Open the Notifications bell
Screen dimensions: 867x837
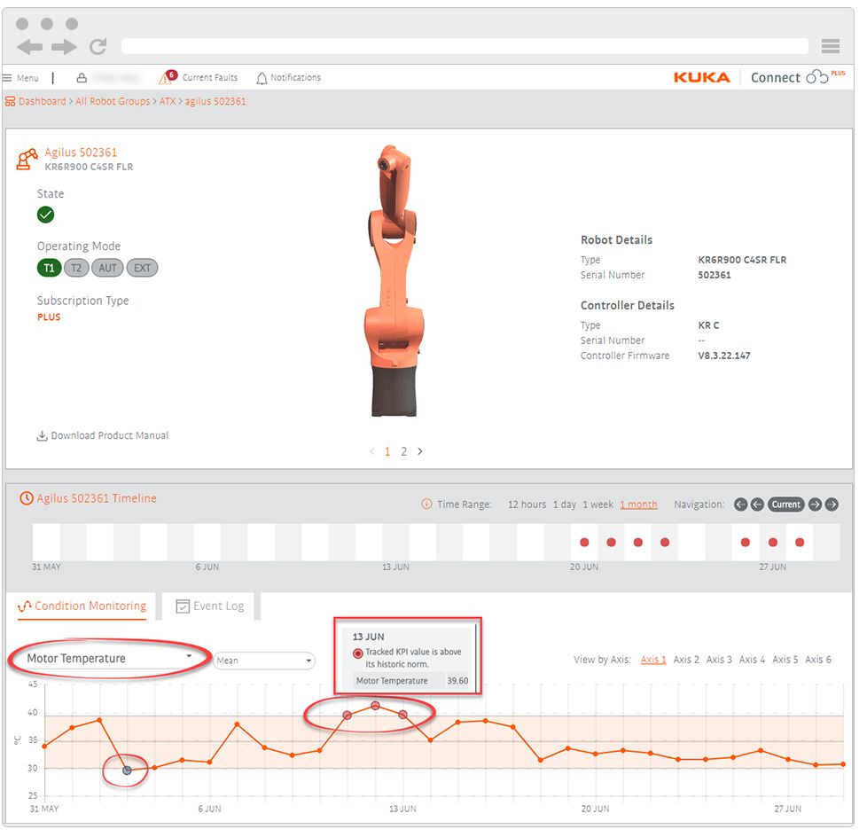click(x=262, y=78)
